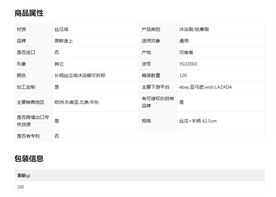Select the item number YG33003
This screenshot has width=276, height=197.
coord(188,64)
